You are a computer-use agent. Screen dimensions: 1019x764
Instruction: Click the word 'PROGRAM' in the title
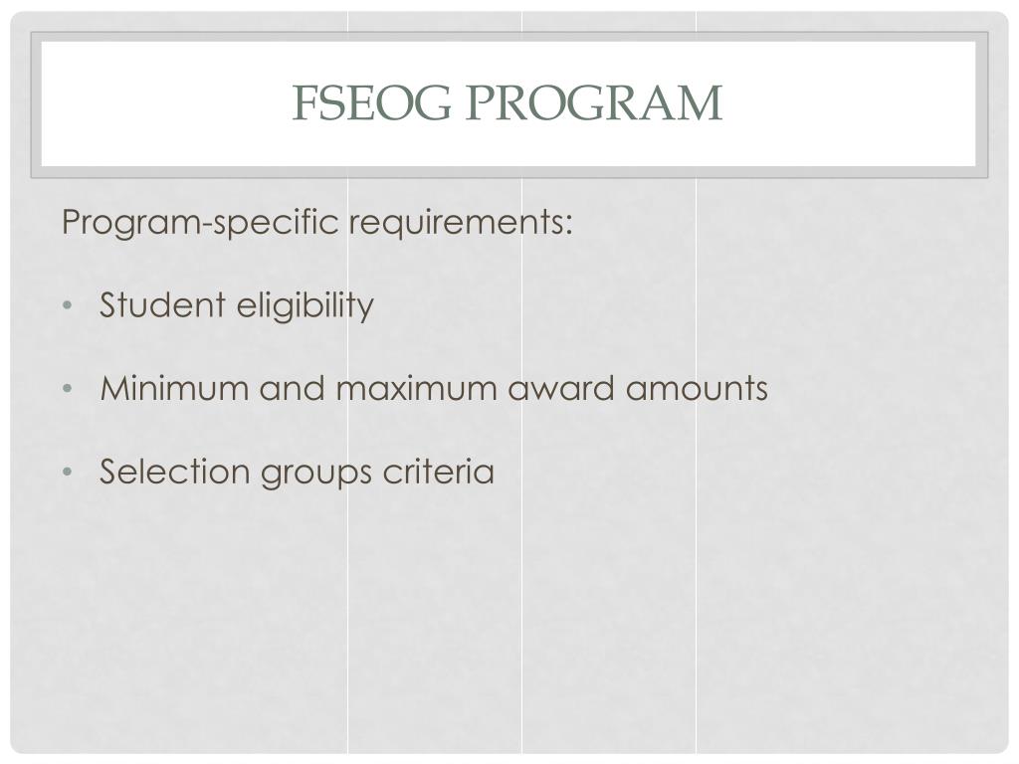tap(594, 102)
